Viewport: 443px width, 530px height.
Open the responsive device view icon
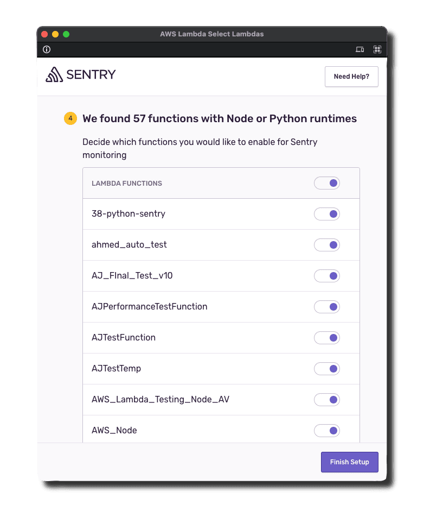click(x=359, y=50)
